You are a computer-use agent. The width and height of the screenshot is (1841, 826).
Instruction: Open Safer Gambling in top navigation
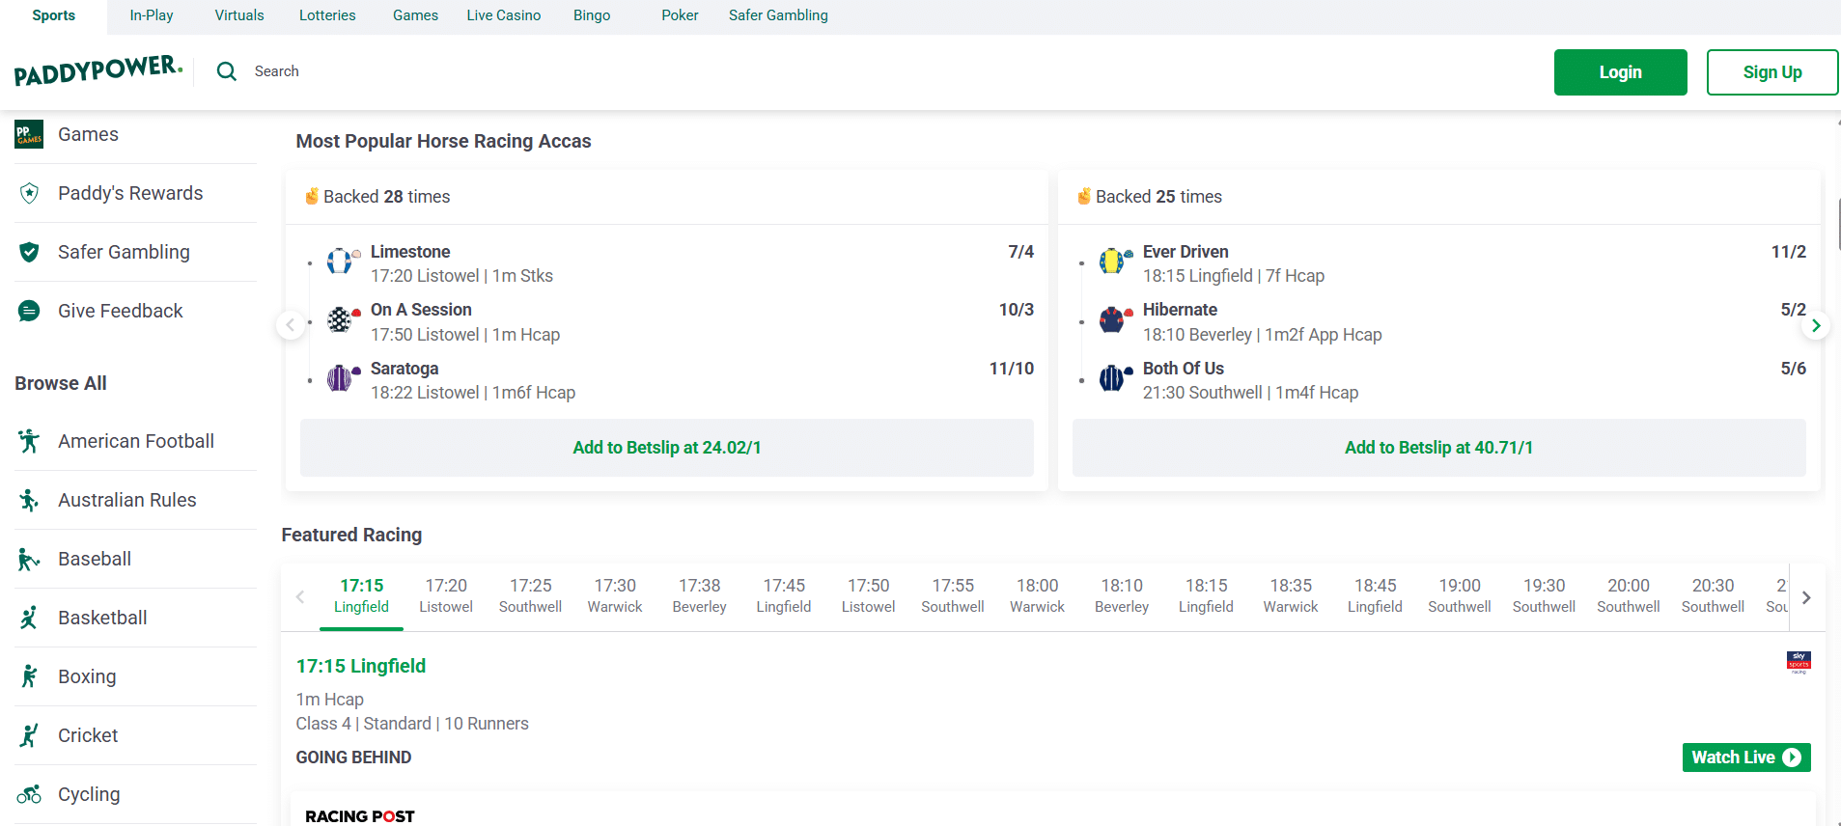pyautogui.click(x=778, y=15)
